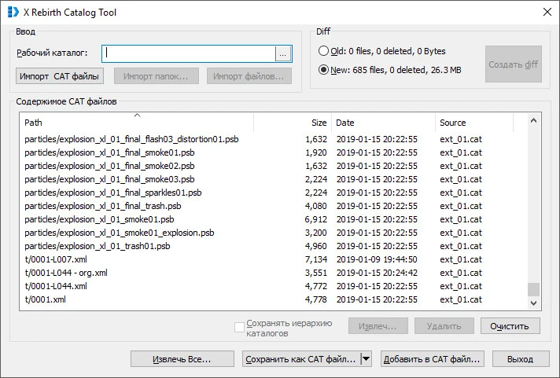
Task: Click inside the working directory input field
Action: tap(189, 53)
